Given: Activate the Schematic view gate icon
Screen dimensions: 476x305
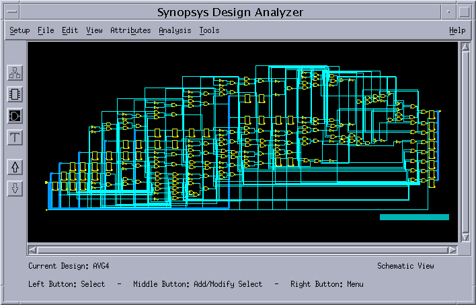Looking at the screenshot, I should point(15,116).
